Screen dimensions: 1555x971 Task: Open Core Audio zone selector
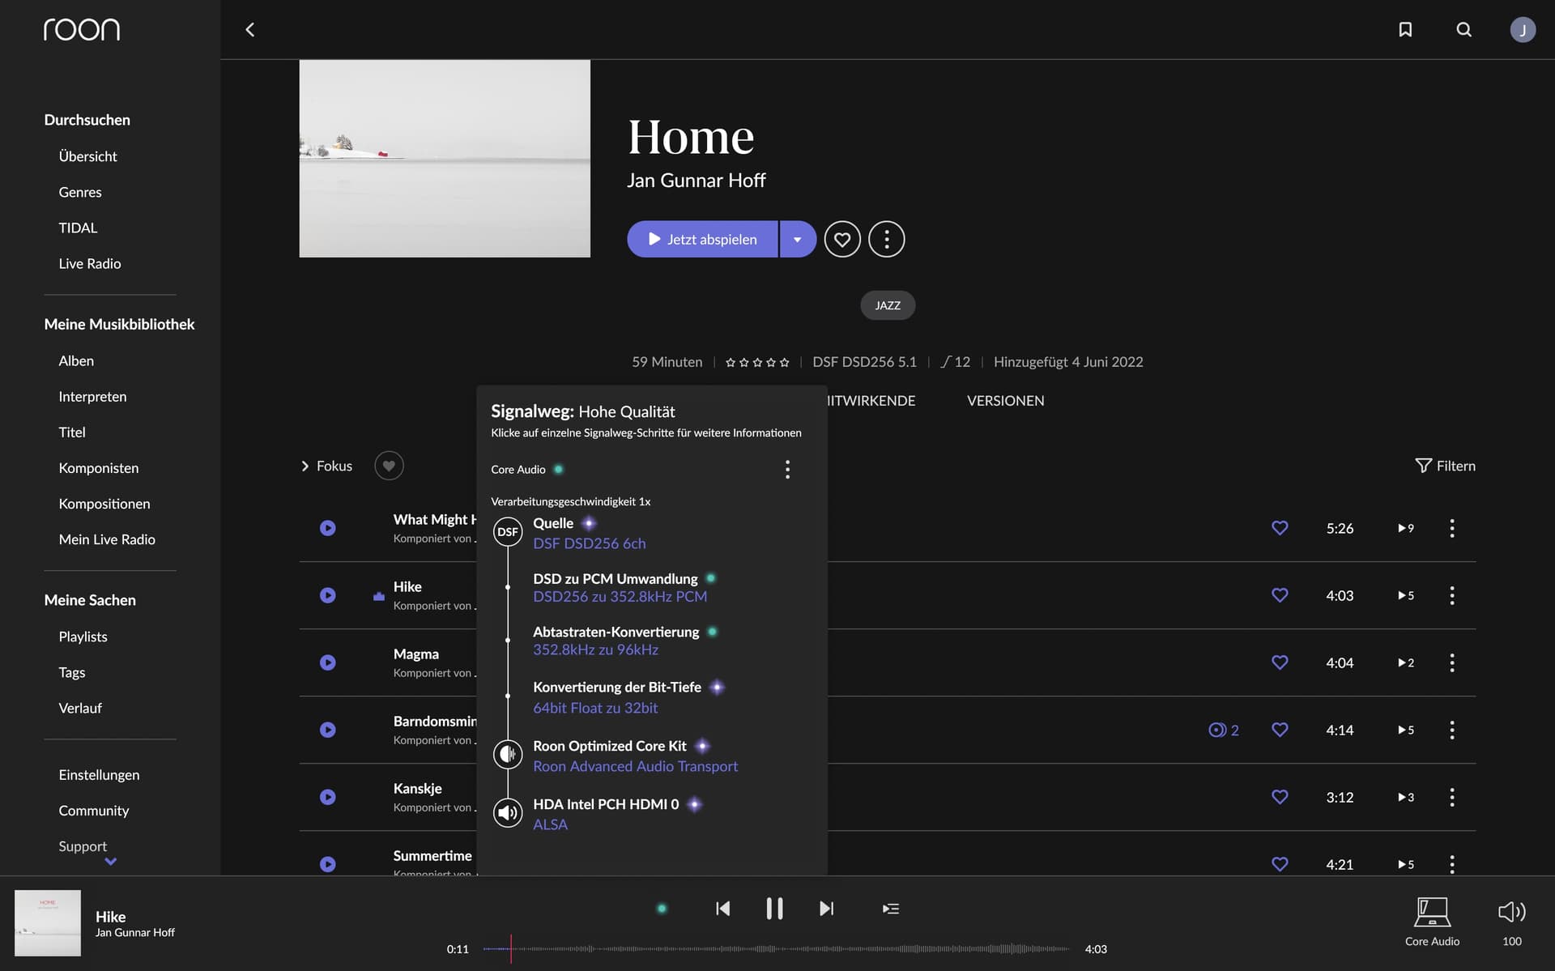(1432, 922)
